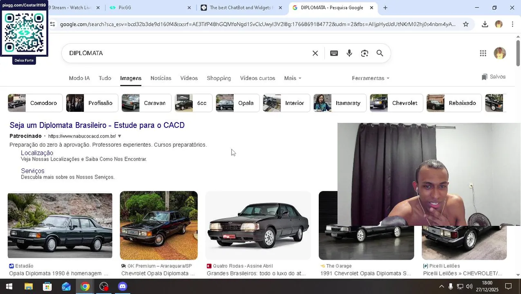The width and height of the screenshot is (521, 294).
Task: Close the DIPLOMATA Google tab
Action: (x=371, y=7)
